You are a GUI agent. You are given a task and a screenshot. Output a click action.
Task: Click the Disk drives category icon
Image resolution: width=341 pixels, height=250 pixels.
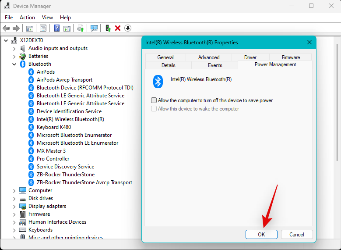(x=23, y=199)
